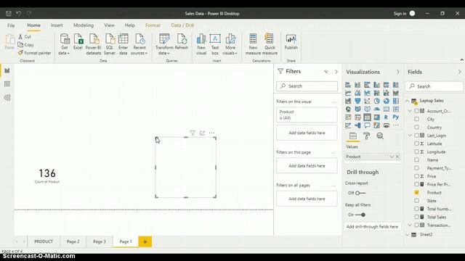Viewport: 465px width, 261px height.
Task: Expand the Sheet2 table
Action: tap(407, 235)
